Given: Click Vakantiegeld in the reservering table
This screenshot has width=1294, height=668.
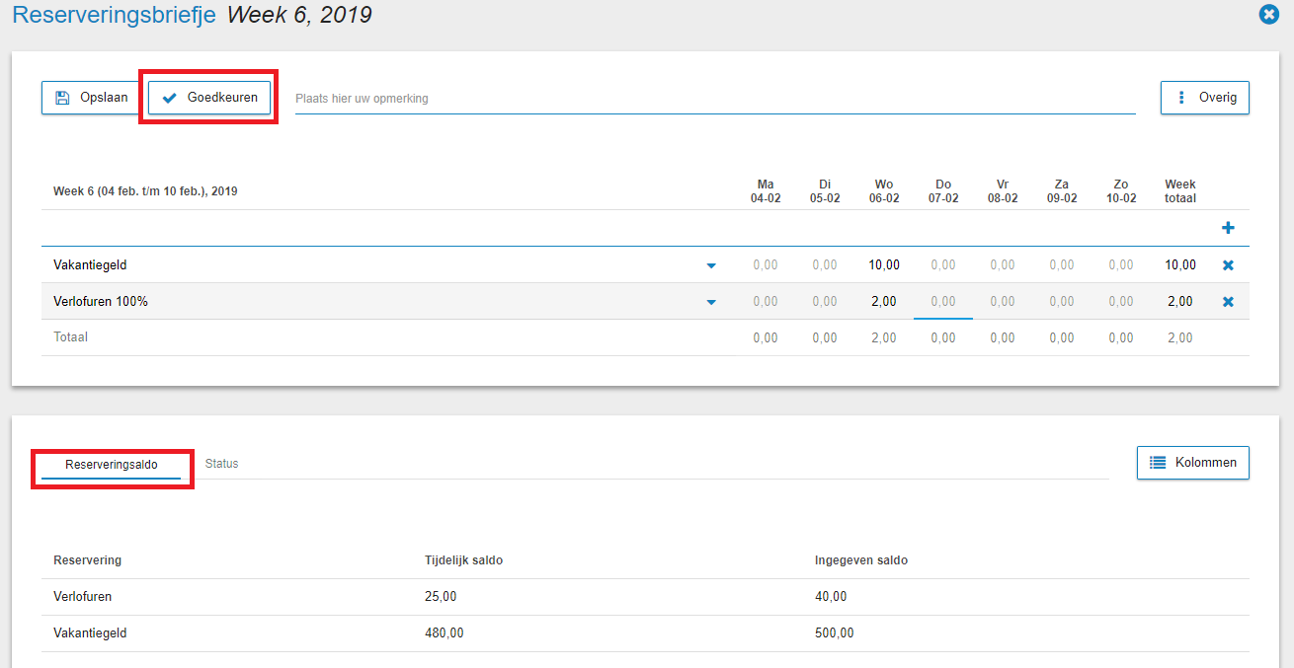Looking at the screenshot, I should [90, 633].
